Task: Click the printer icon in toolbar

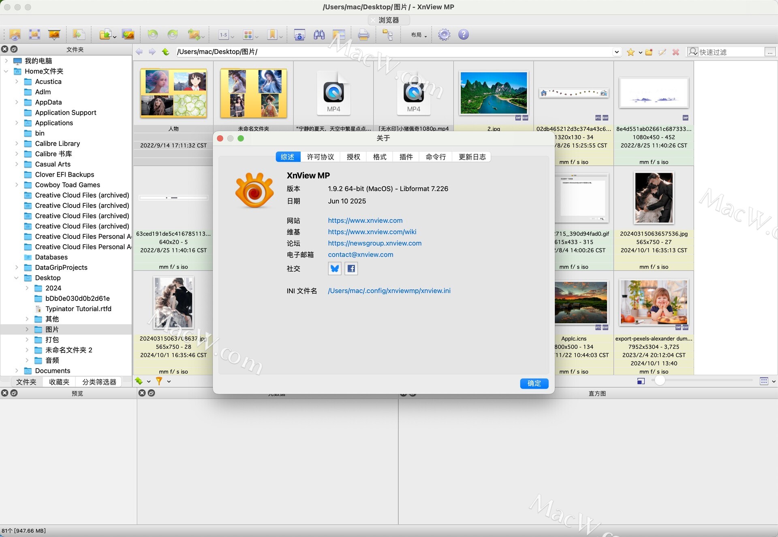Action: (363, 35)
